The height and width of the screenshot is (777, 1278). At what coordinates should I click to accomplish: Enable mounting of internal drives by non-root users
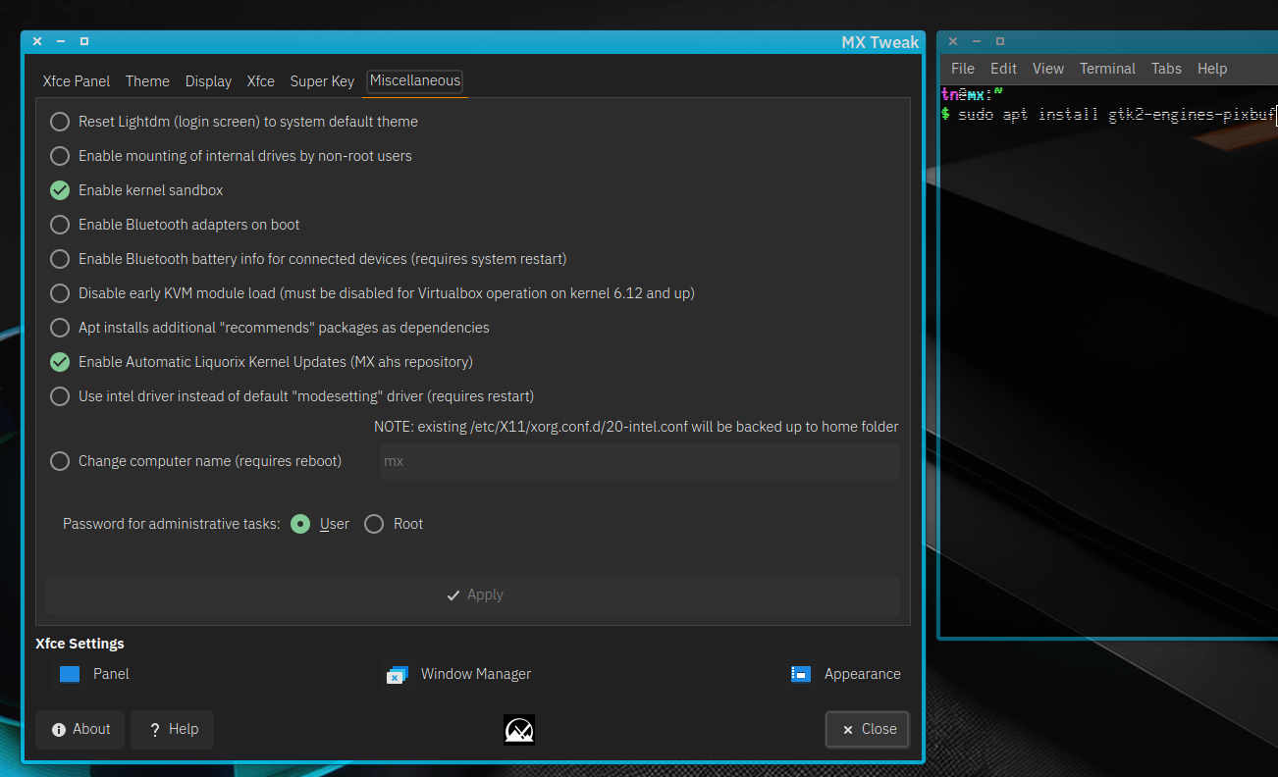60,156
